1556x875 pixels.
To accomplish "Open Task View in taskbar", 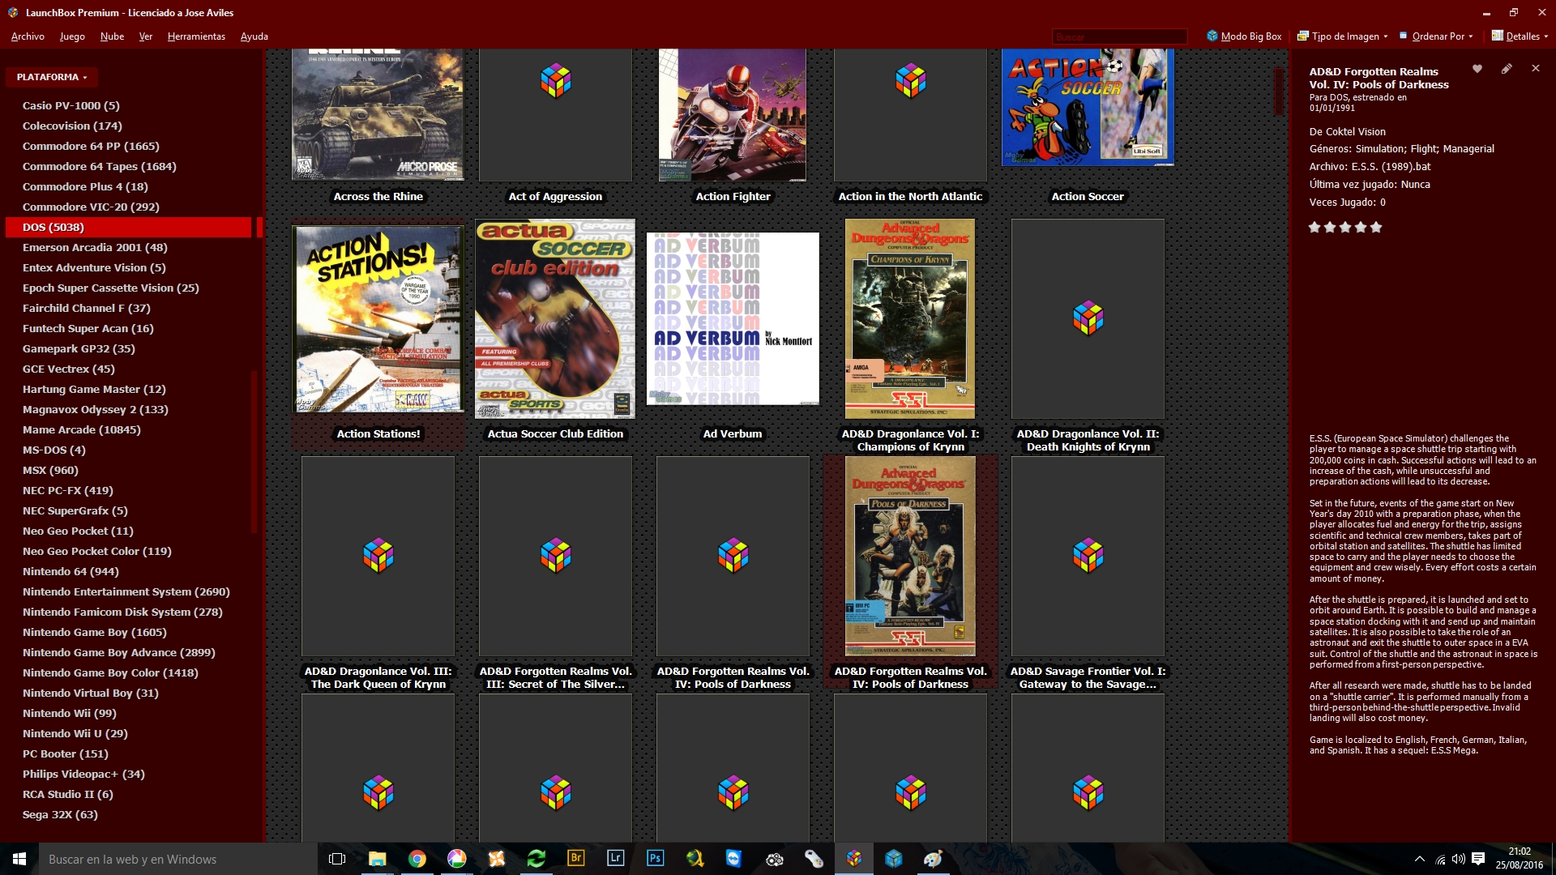I will click(337, 859).
